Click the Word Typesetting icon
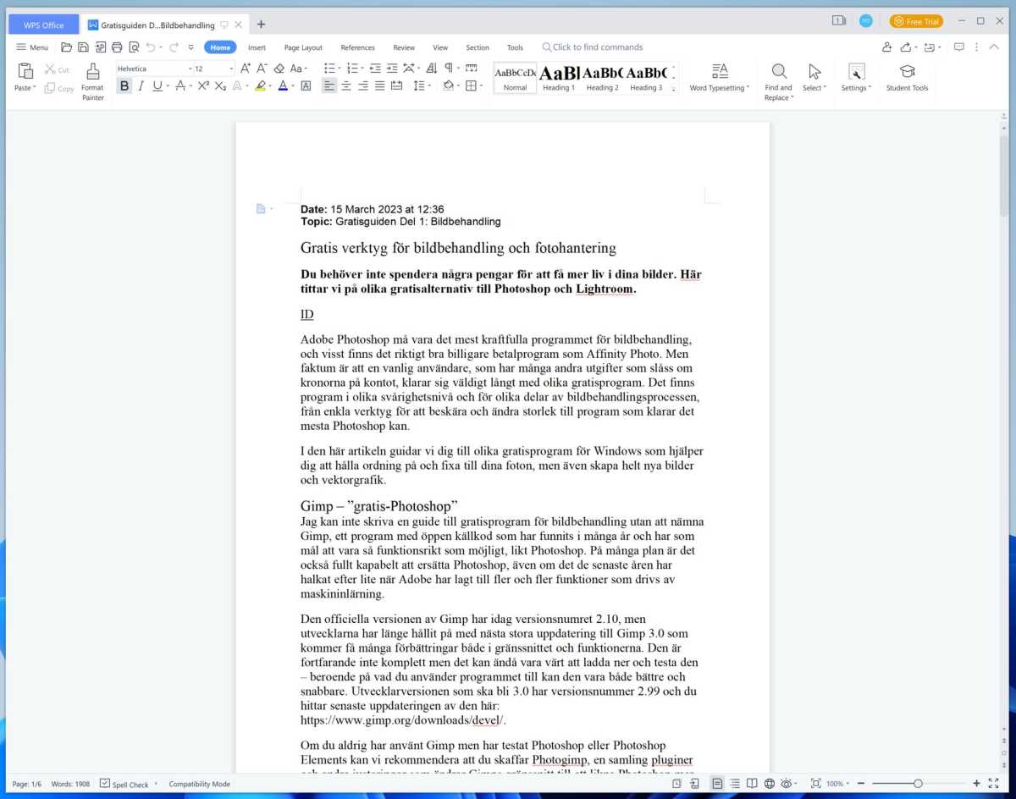The width and height of the screenshot is (1016, 799). click(720, 71)
